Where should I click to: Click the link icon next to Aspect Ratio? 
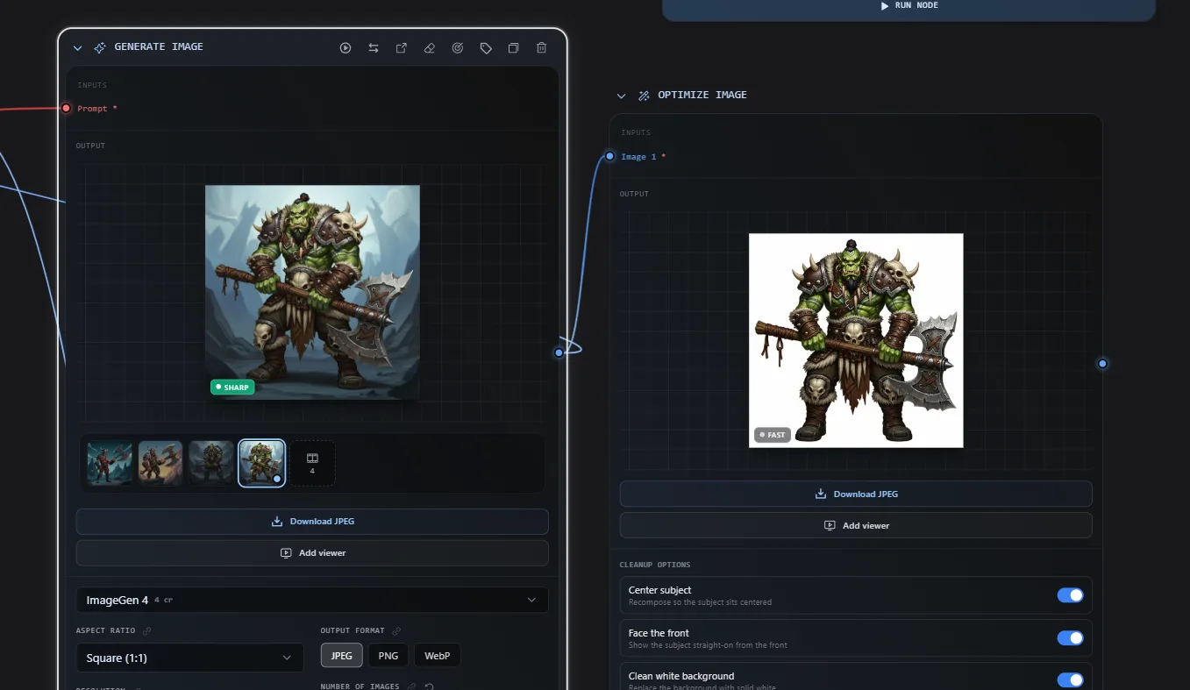(x=146, y=630)
